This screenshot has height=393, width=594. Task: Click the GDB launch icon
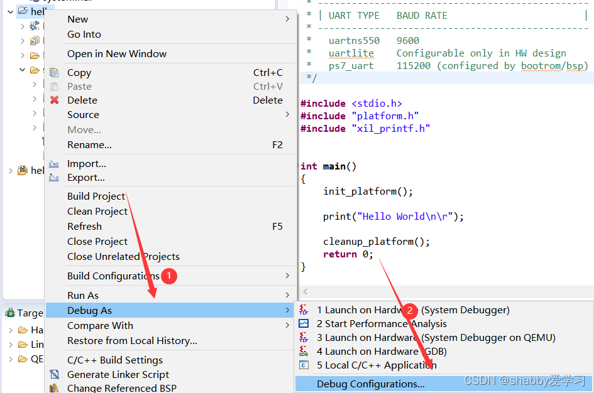tap(304, 352)
